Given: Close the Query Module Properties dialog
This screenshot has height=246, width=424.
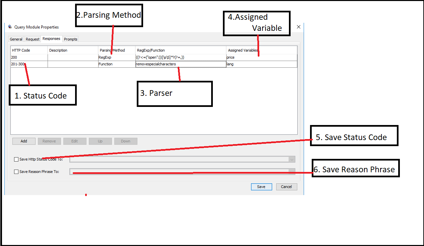Looking at the screenshot, I should tap(299, 27).
